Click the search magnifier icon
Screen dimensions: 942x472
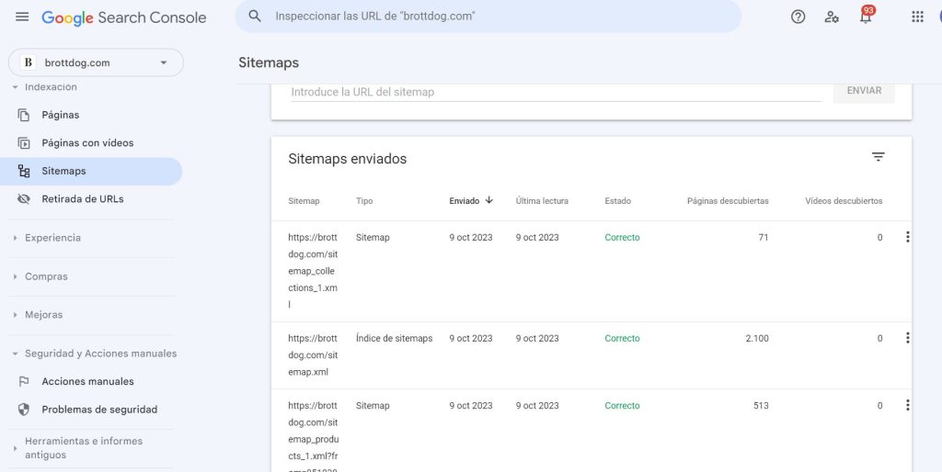pyautogui.click(x=255, y=17)
